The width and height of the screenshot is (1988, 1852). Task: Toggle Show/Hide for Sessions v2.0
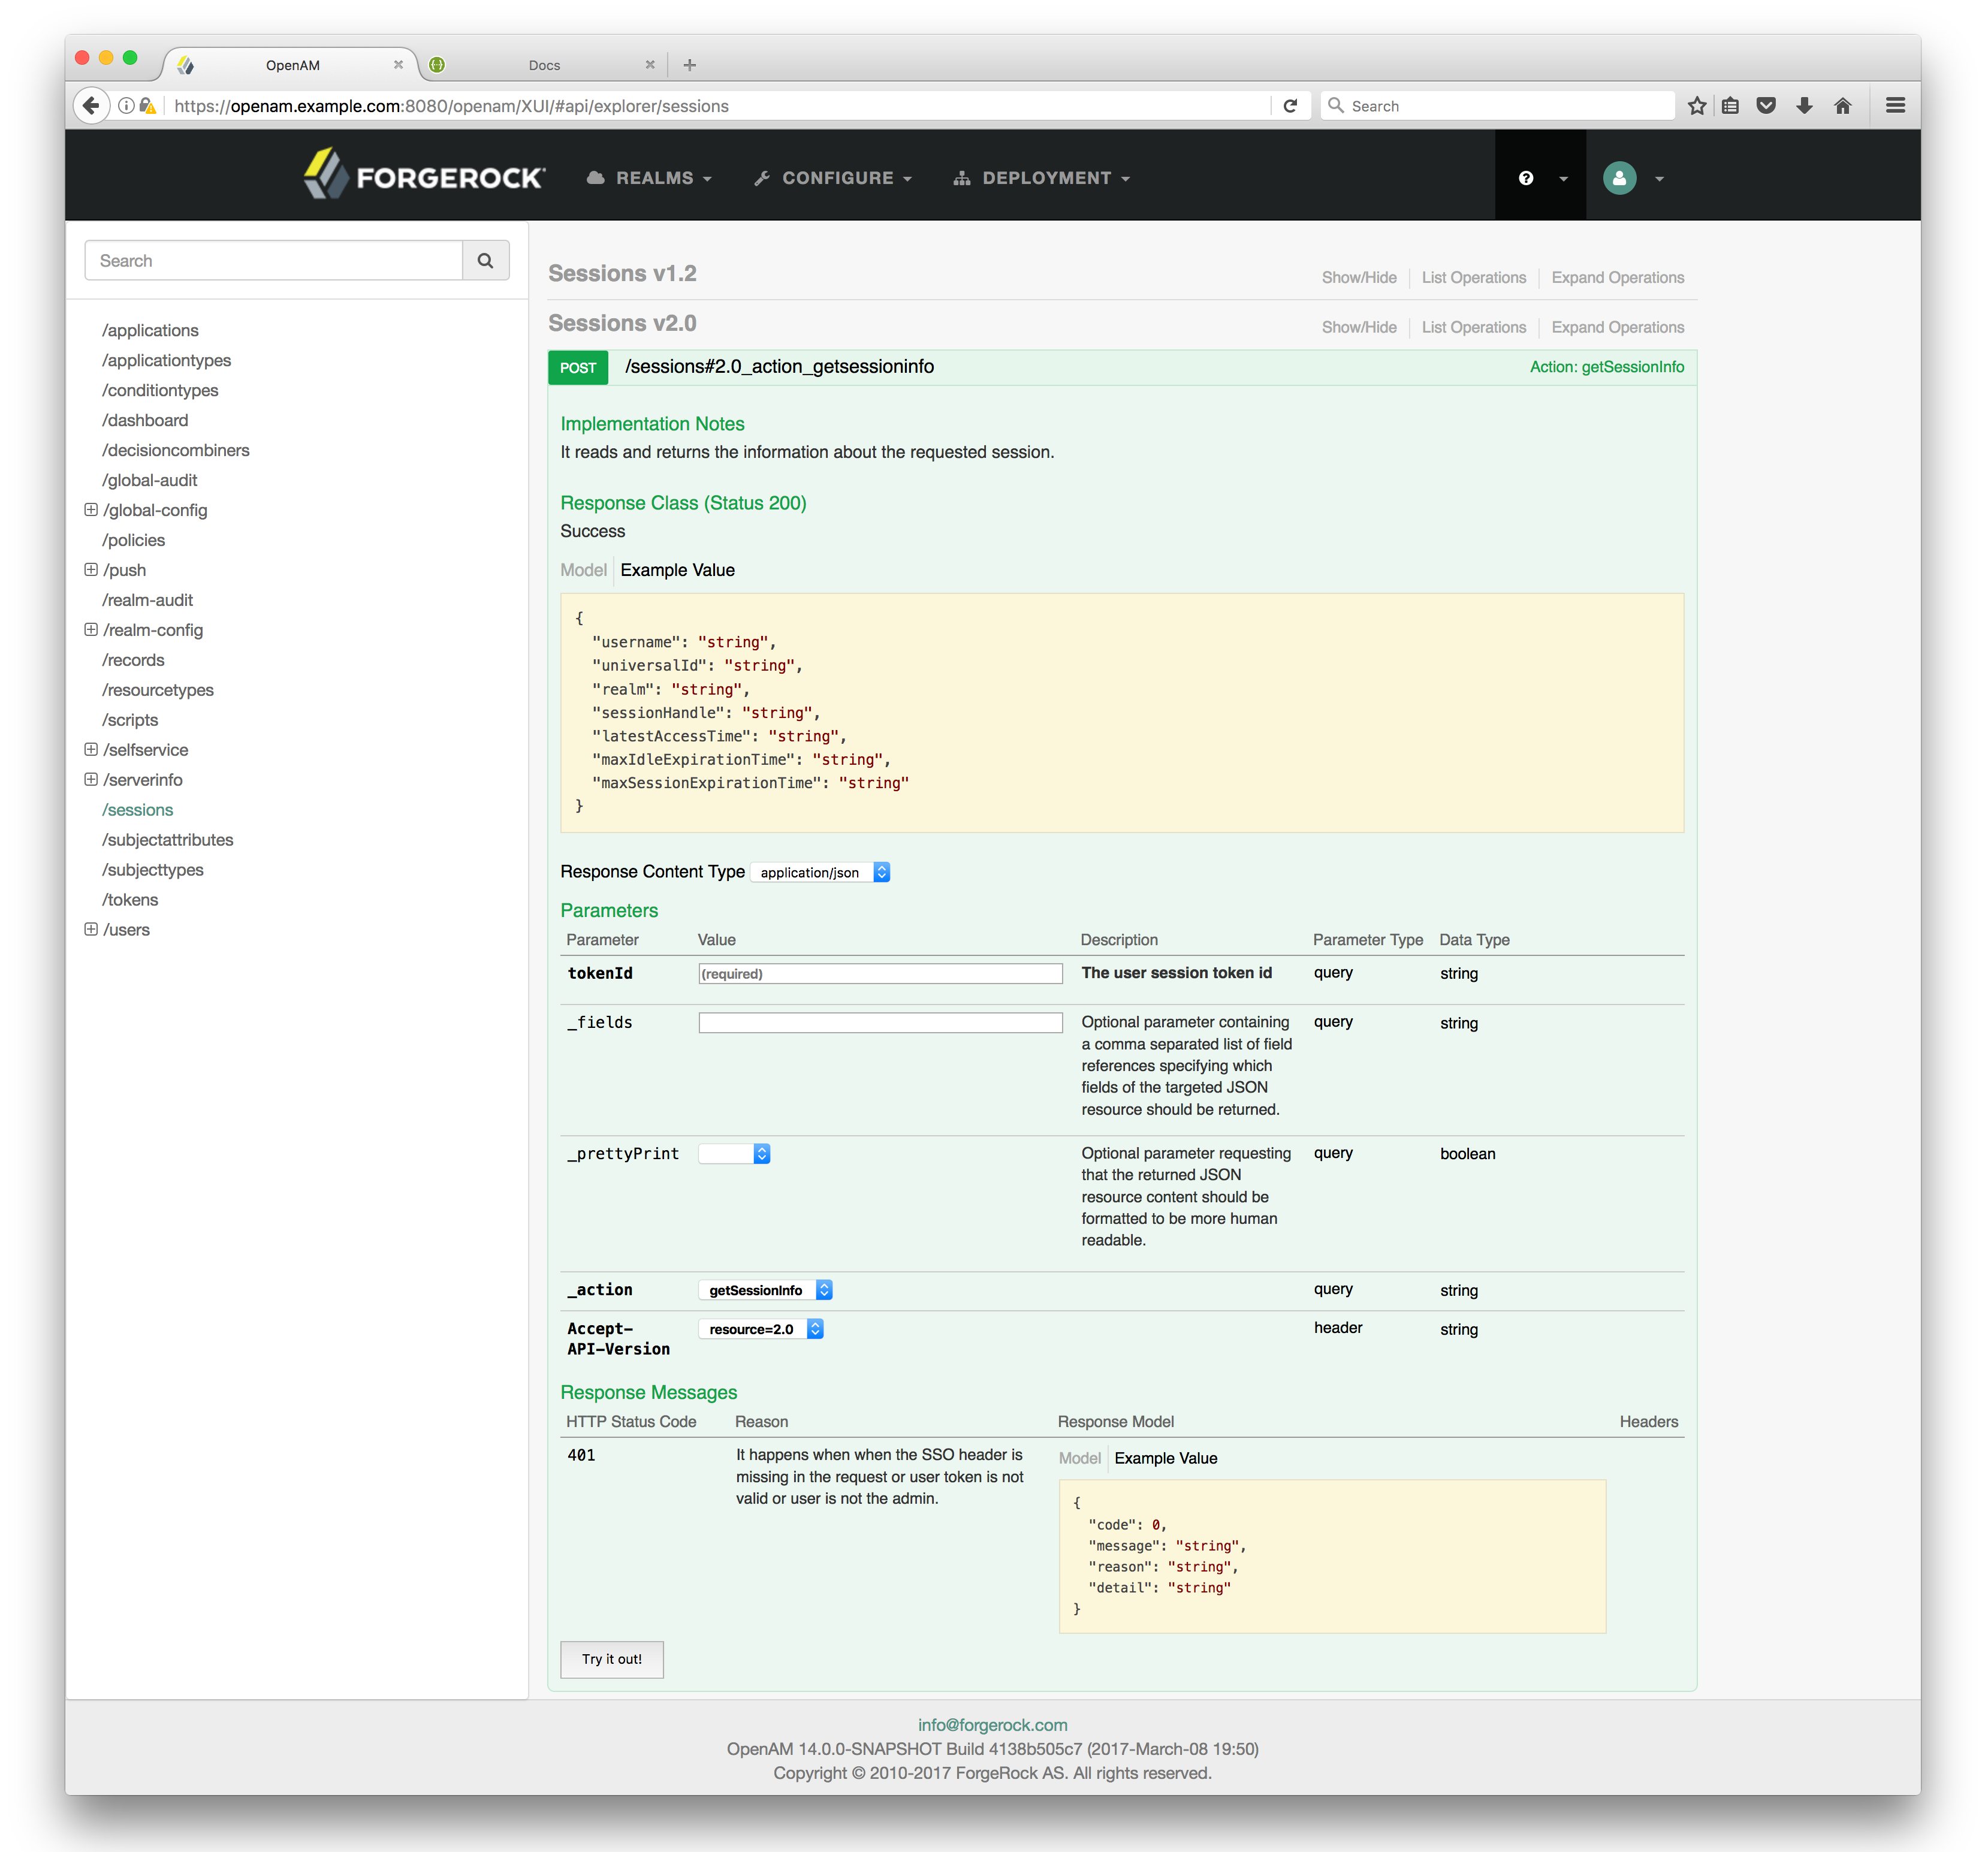1359,327
